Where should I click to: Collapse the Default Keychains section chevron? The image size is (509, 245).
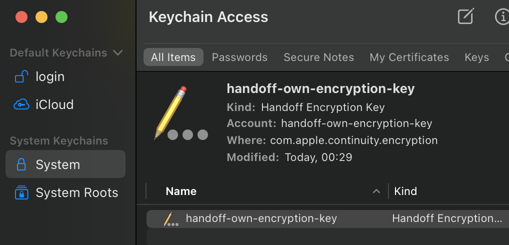pos(118,52)
